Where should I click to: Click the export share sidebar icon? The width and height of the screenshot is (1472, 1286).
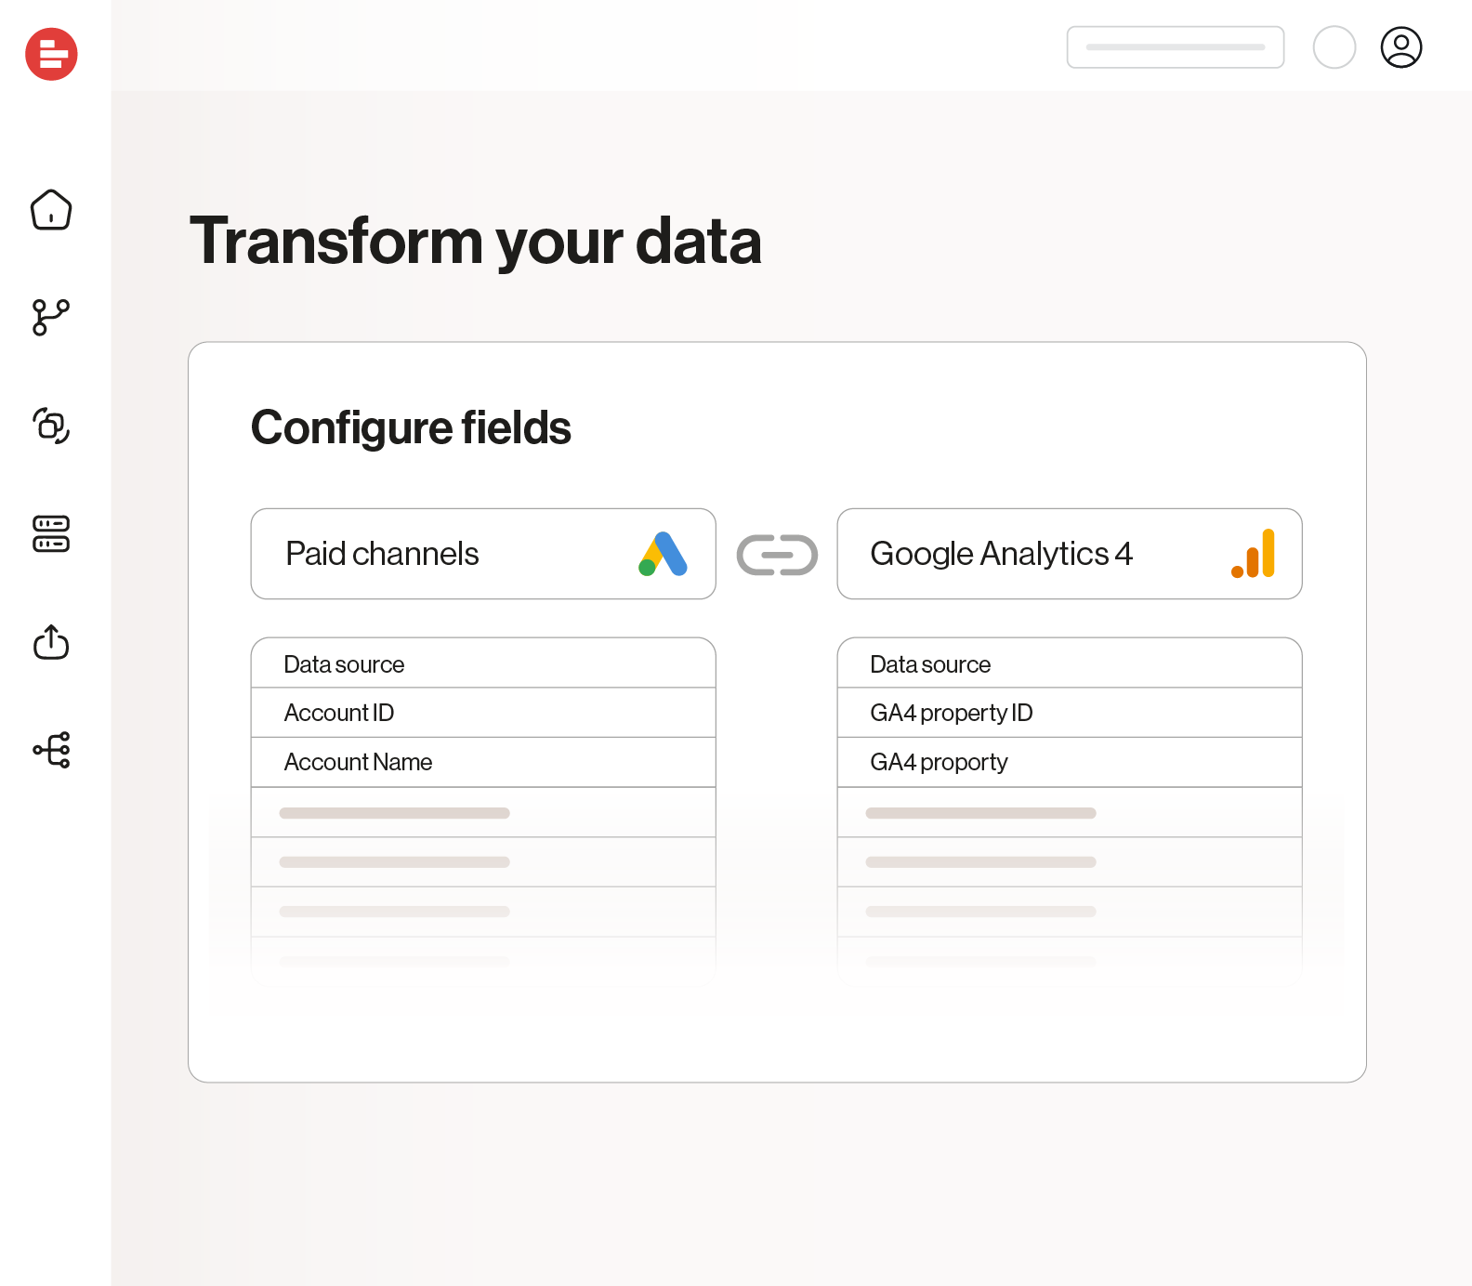(51, 642)
